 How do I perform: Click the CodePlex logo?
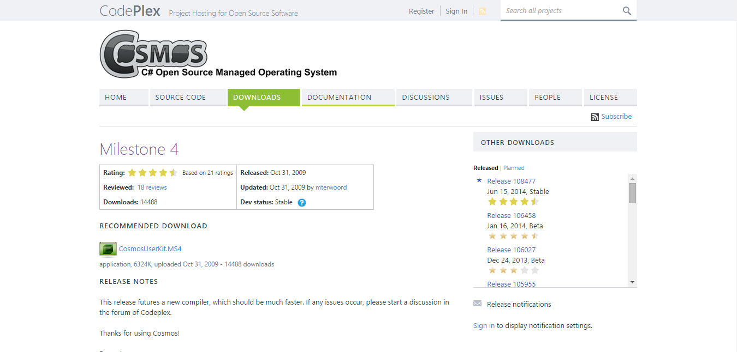[129, 10]
